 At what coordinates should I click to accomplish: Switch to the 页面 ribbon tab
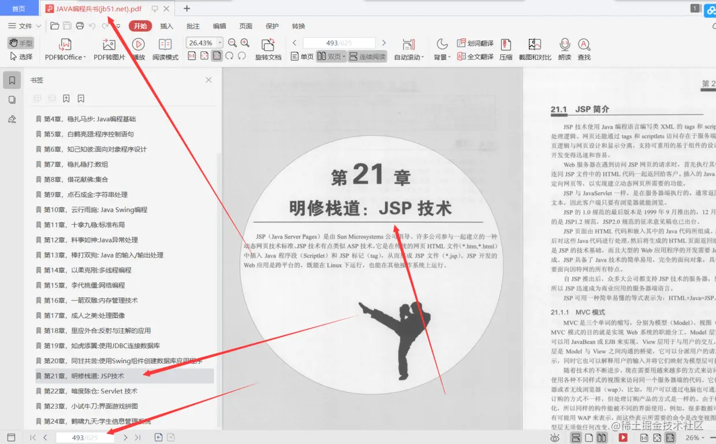246,26
